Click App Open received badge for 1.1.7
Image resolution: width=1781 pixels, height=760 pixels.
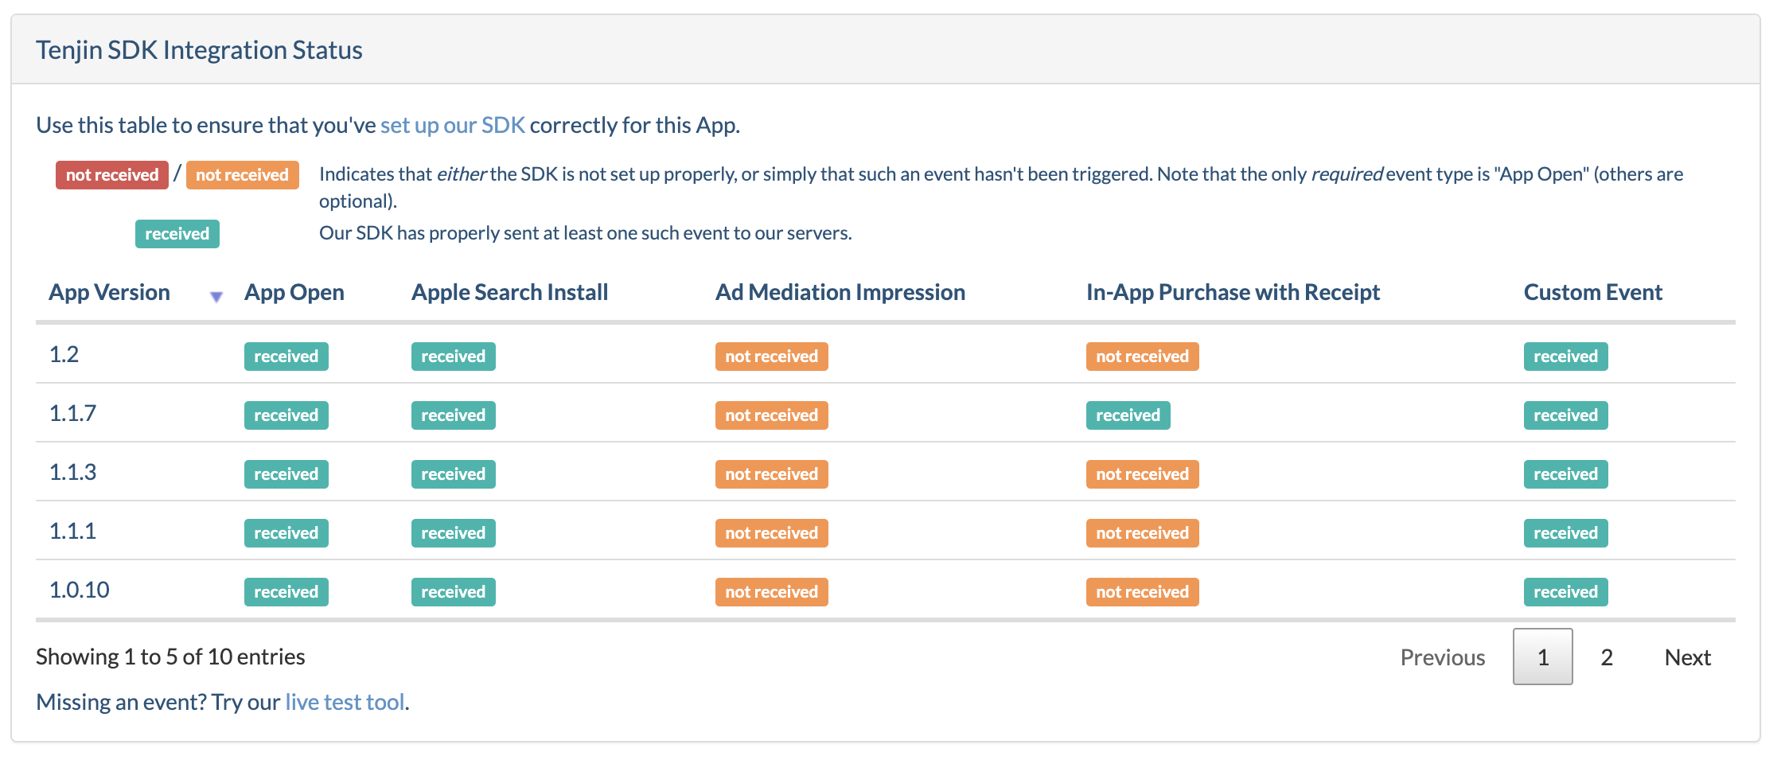click(286, 415)
